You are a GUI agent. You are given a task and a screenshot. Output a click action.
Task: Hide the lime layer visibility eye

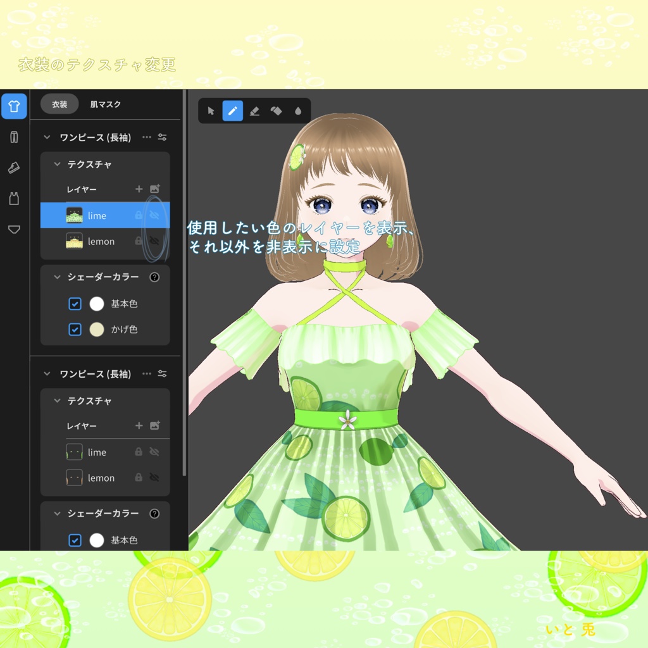point(154,215)
